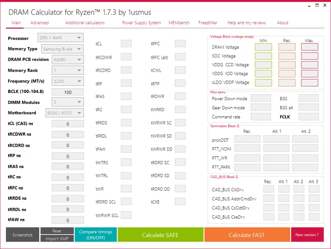Click the tRC ns input field
This screenshot has height=249, width=331.
(68, 177)
